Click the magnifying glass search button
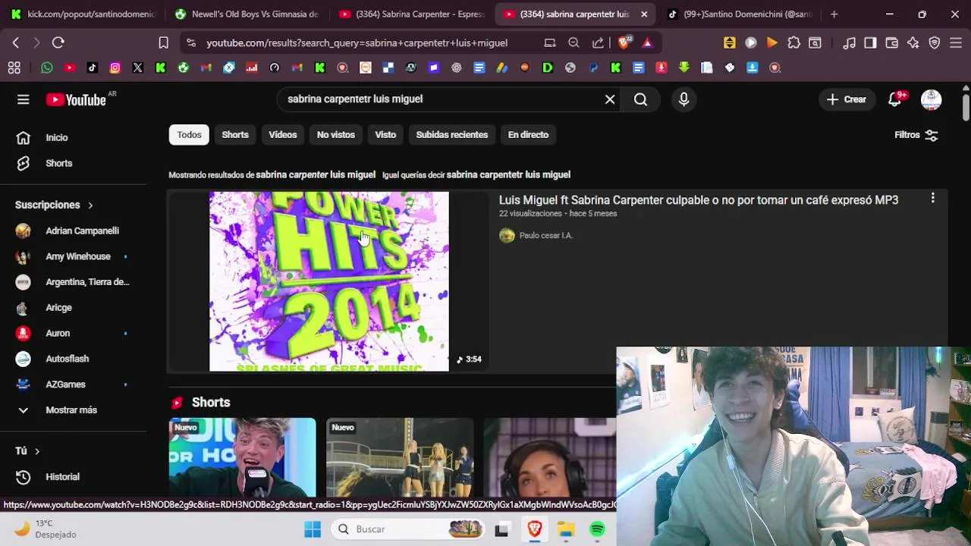Image resolution: width=971 pixels, height=546 pixels. tap(641, 99)
